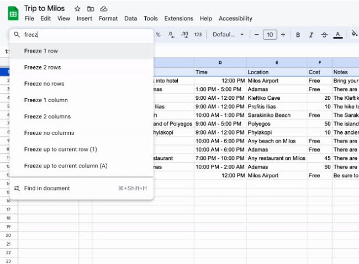Select column F header
The image size is (359, 264).
pos(320,63)
